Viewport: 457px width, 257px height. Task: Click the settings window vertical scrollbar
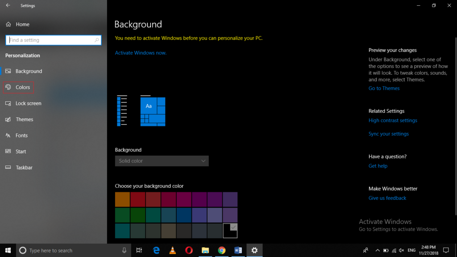point(456,127)
